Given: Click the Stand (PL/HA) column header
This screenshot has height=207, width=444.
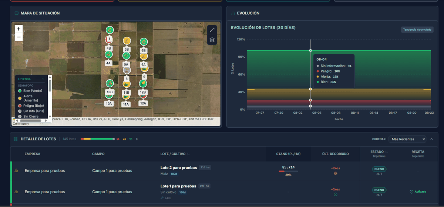Looking at the screenshot, I should [288, 154].
